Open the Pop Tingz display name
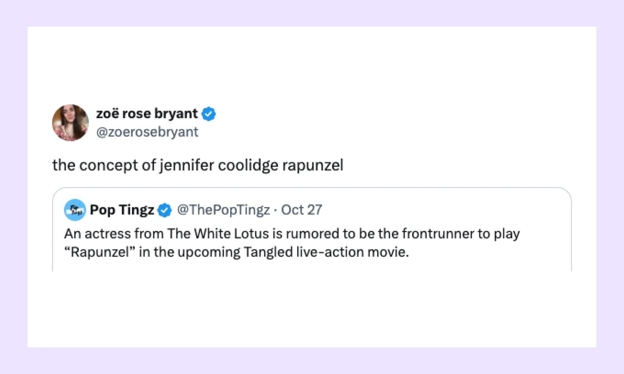Viewport: 624px width, 374px height. point(122,210)
